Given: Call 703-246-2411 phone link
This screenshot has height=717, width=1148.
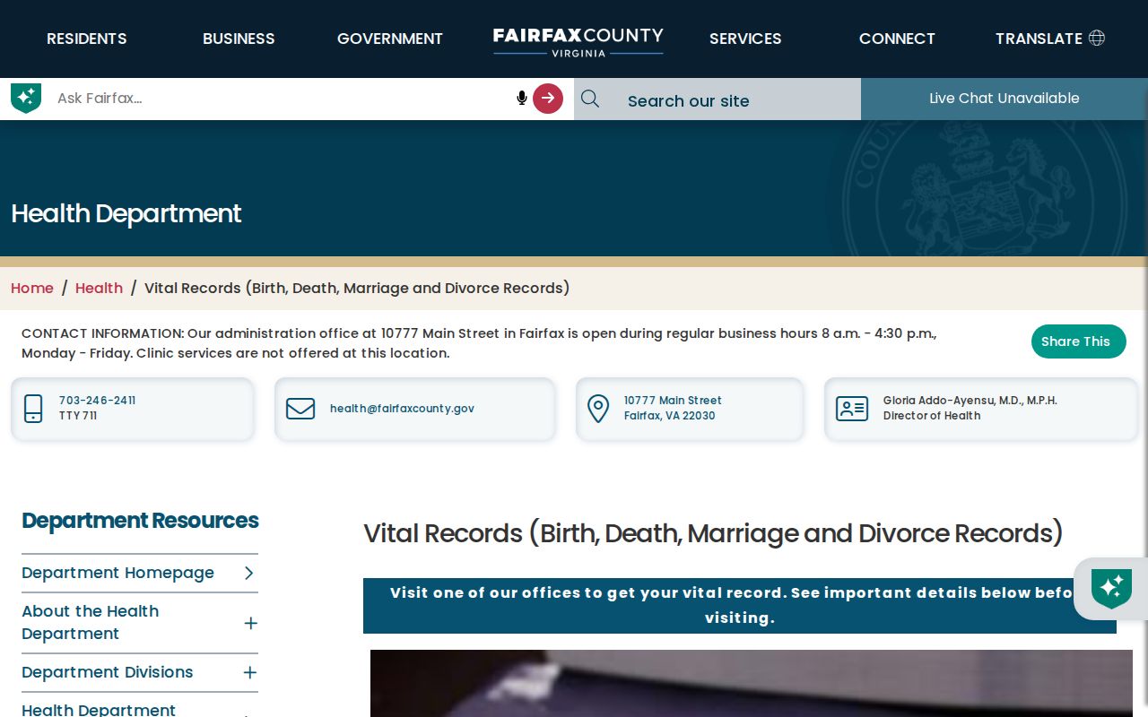Looking at the screenshot, I should coord(97,401).
